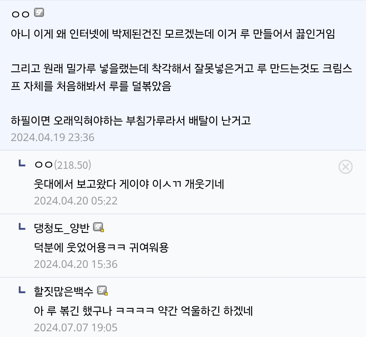Open the nickname ㅇㅇ with IP 218.50
Image resolution: width=366 pixels, height=337 pixels.
click(x=44, y=165)
